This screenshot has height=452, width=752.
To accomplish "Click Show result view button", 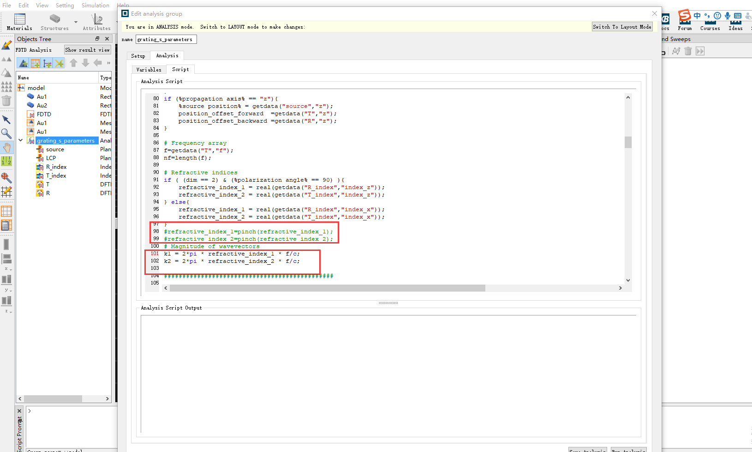I will tap(88, 50).
